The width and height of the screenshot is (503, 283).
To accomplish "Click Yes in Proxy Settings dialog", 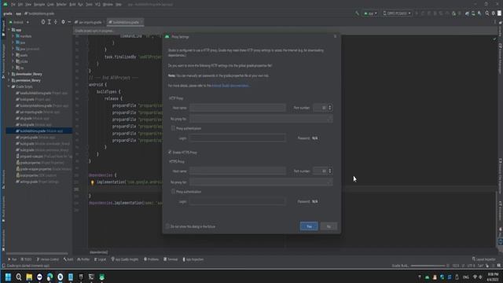I will click(x=309, y=226).
